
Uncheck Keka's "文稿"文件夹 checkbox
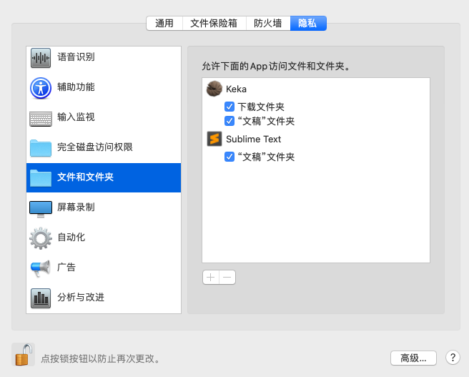tap(229, 121)
